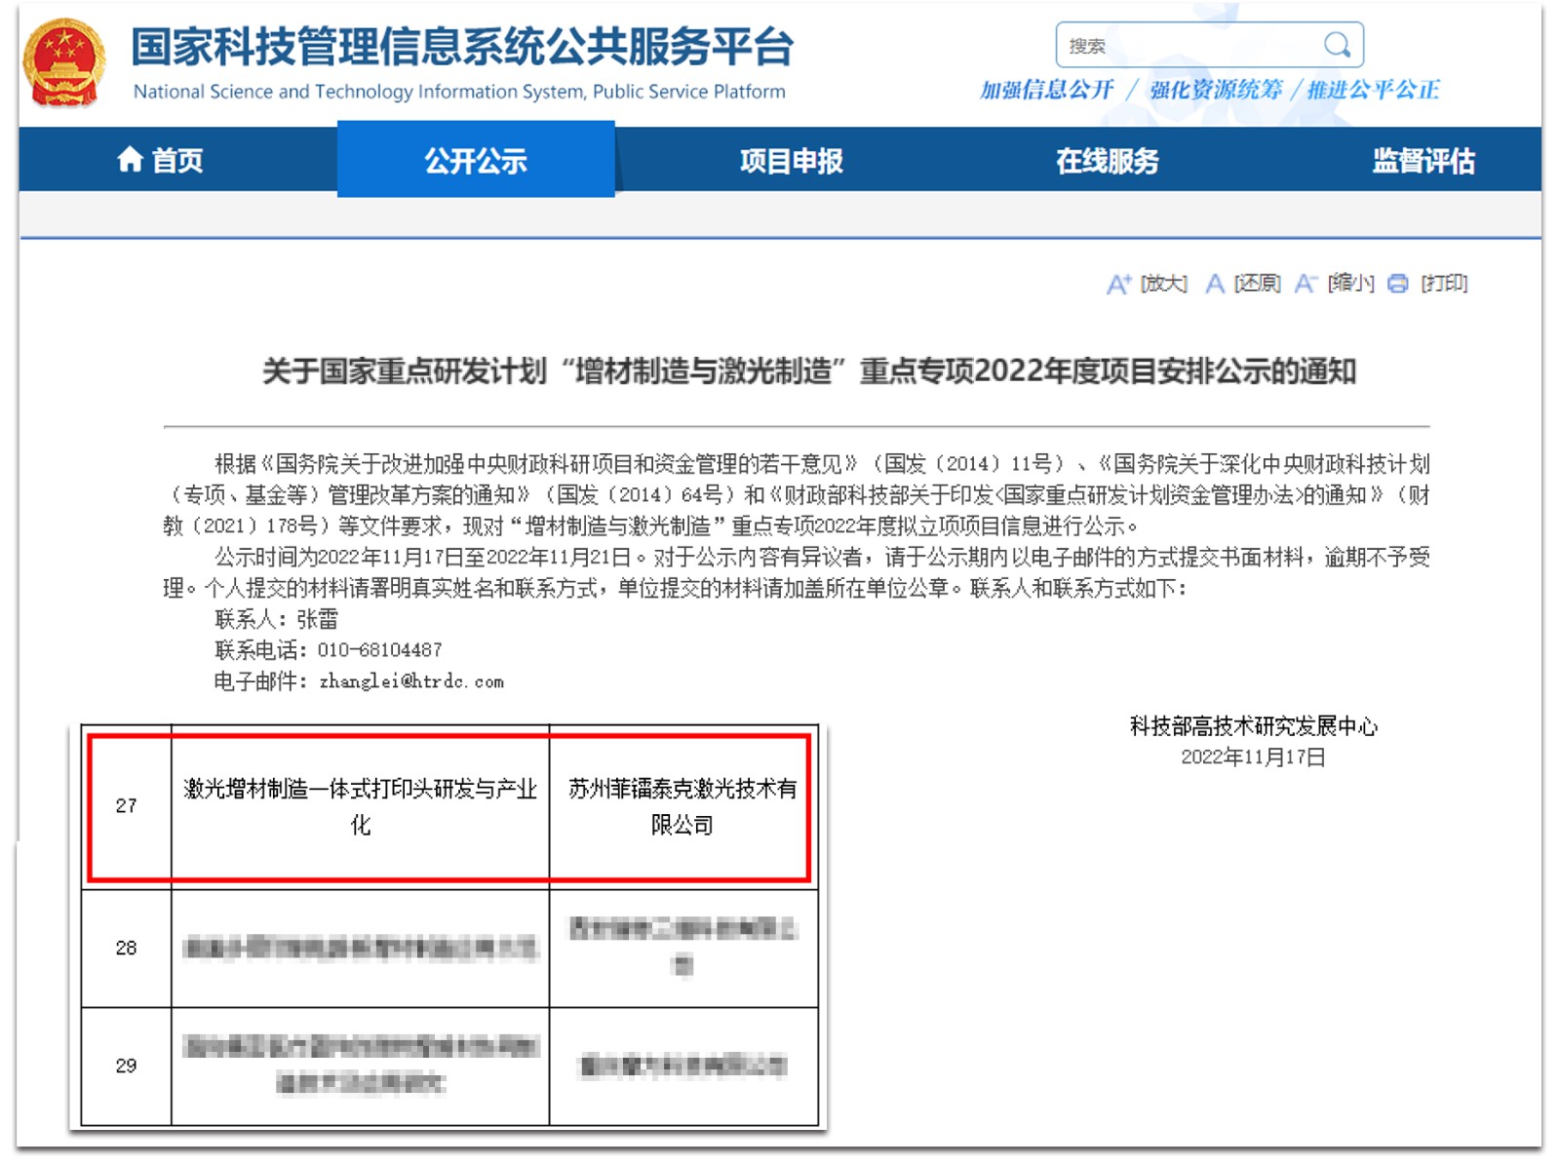Click the national emblem logo
Screen dimensions: 1560x1165
pos(63,62)
